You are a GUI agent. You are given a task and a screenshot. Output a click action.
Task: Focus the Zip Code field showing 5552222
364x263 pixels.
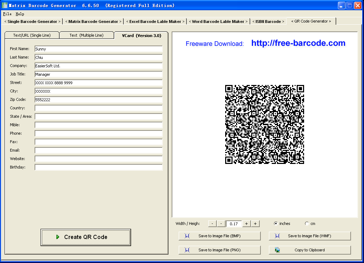(98, 100)
